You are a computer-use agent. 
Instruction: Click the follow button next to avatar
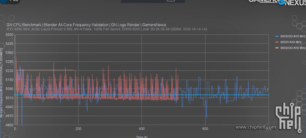pyautogui.click(x=14, y=1)
